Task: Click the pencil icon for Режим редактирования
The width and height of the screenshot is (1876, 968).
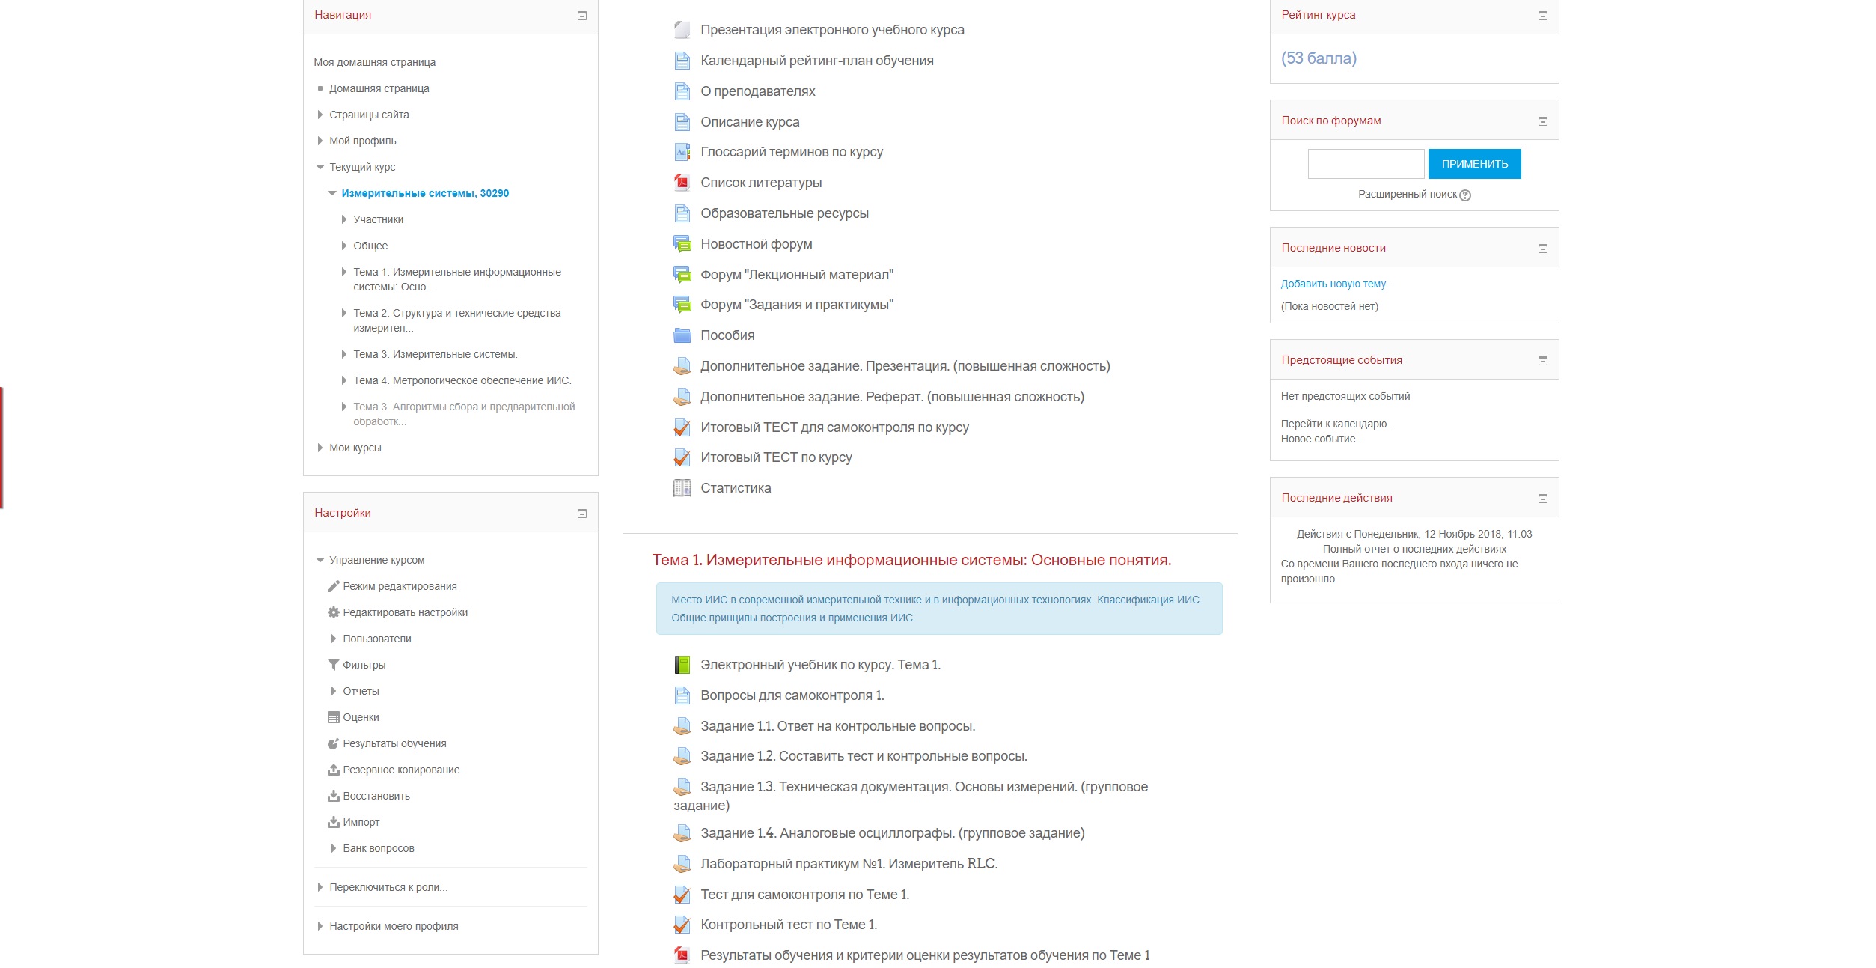Action: 334,586
